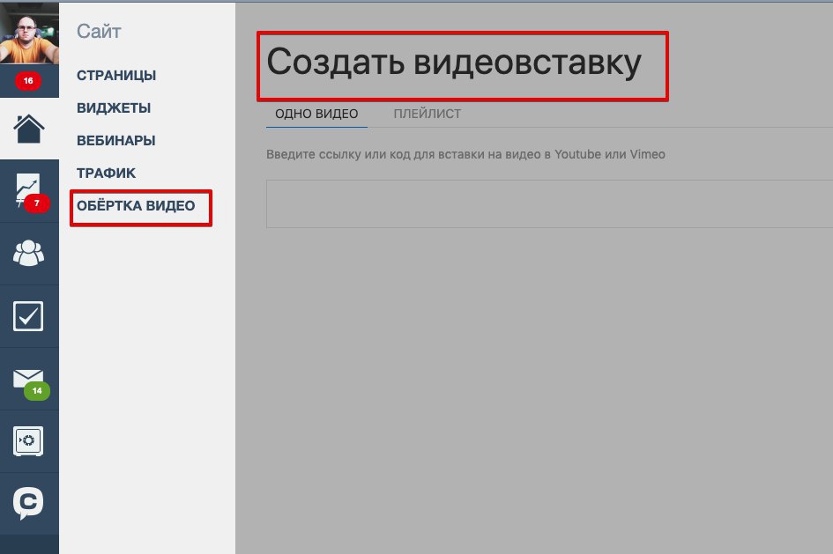Open the tasks checkmark icon
This screenshot has width=833, height=554.
pos(28,316)
